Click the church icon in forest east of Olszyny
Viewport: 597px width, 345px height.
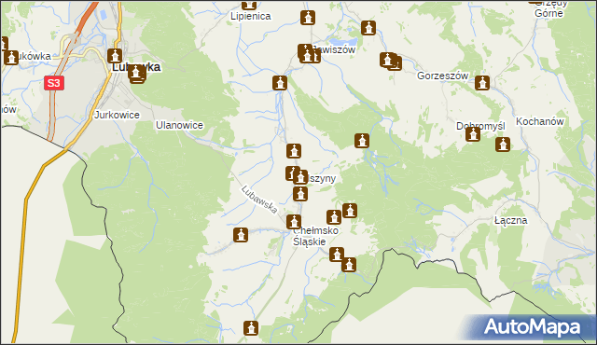pos(362,141)
